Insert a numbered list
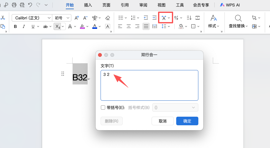The image size is (270, 148). (x=133, y=18)
